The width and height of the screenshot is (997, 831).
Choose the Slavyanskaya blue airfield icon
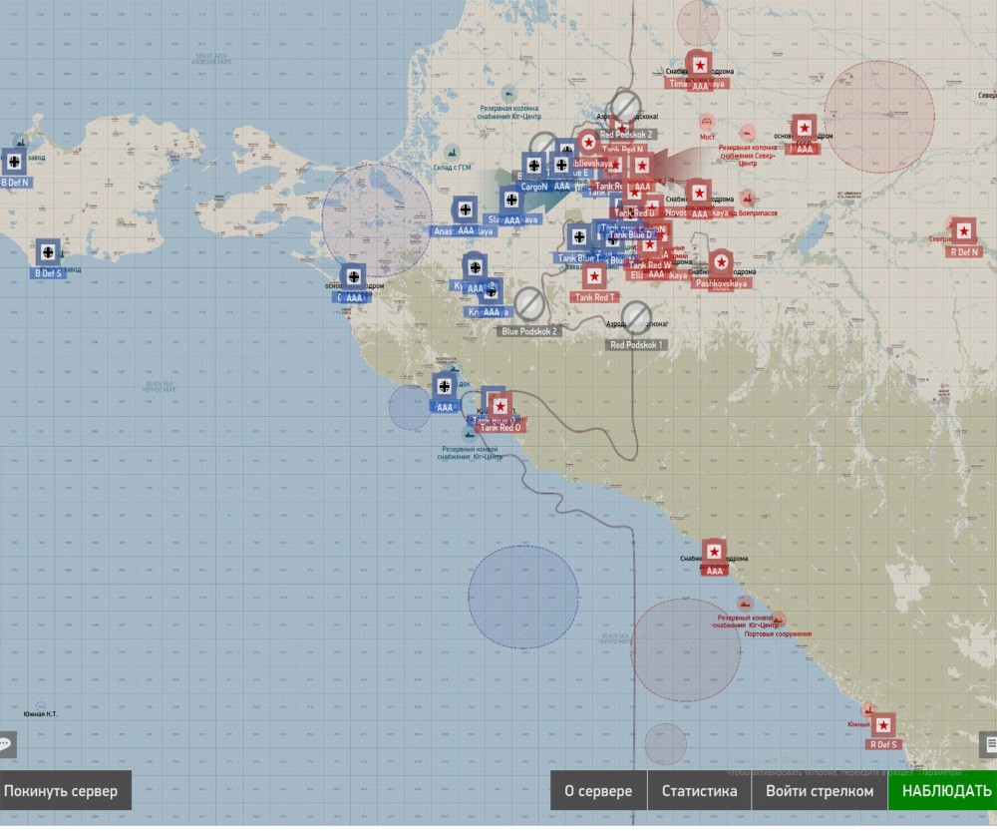(511, 200)
